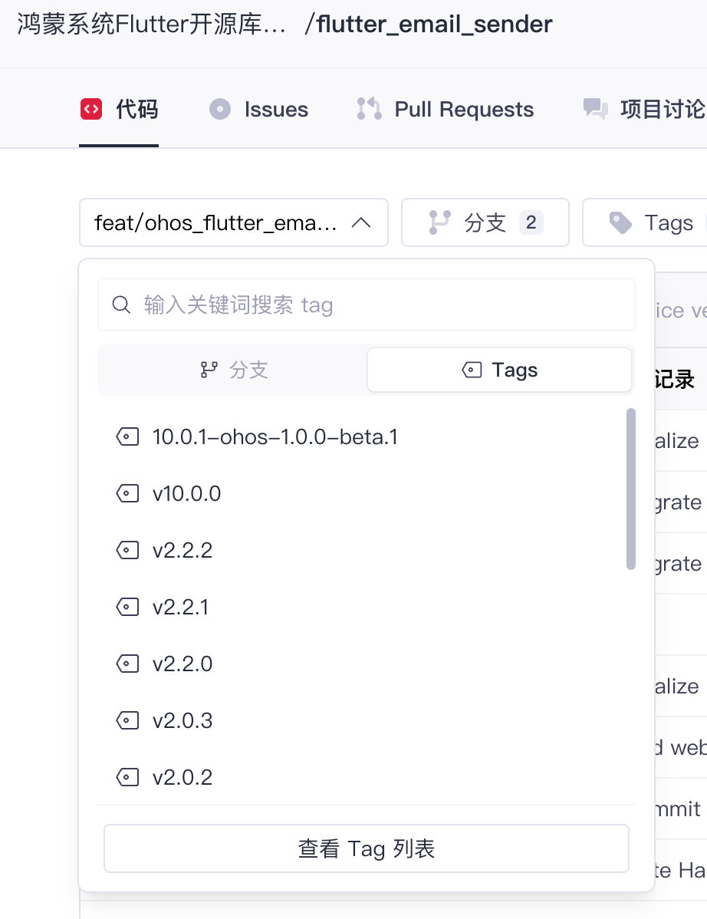
Task: Click the red code icon beside 代码
Action: (91, 109)
